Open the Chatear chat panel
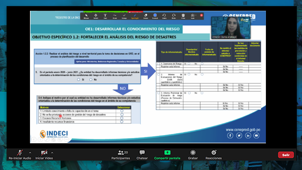Viewport: 302px width, 170px height. (142, 155)
